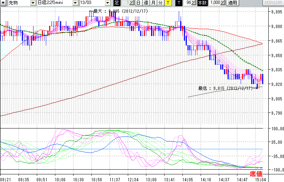Click the yellow T tick button
The width and height of the screenshot is (284, 182).
click(168, 3)
